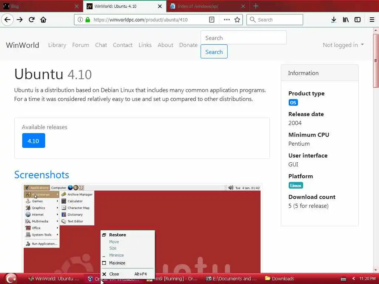Open the Donate nav link
The height and width of the screenshot is (284, 379).
coord(188,45)
